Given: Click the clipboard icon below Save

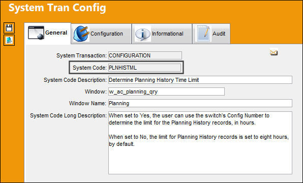Looking at the screenshot, I should point(9,40).
